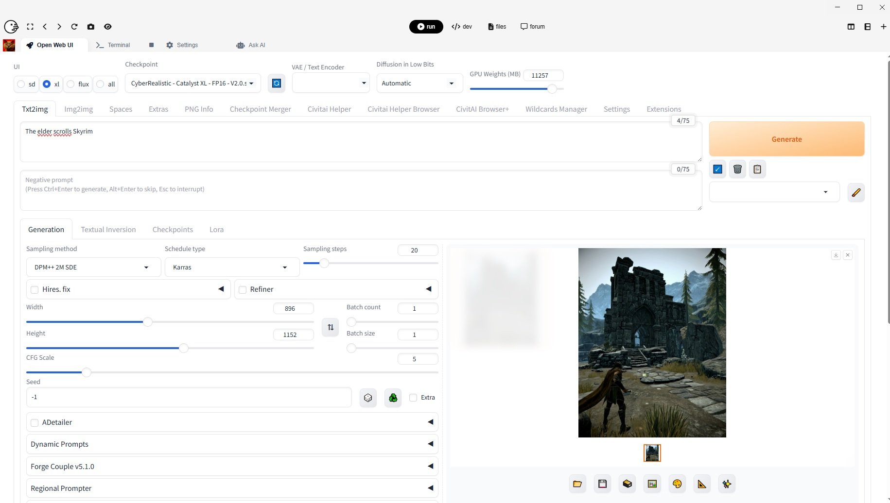Image resolution: width=890 pixels, height=503 pixels.
Task: Click the floppy disk save image icon
Action: click(x=602, y=484)
